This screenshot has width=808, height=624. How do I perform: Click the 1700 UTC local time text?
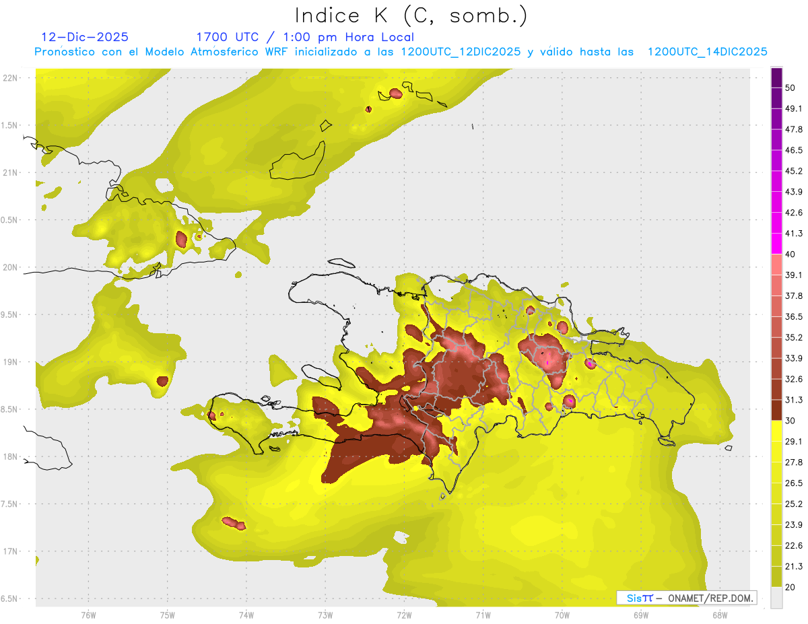click(305, 37)
